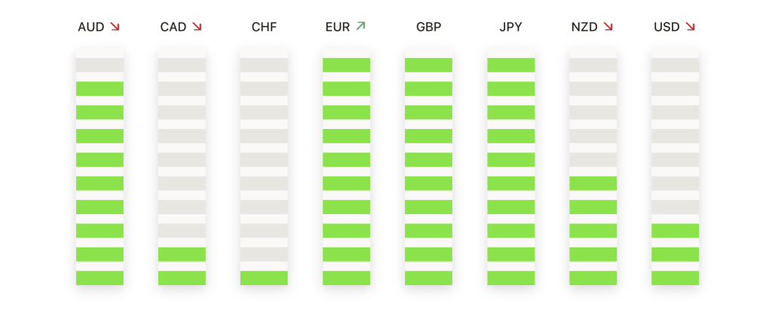Image resolution: width=772 pixels, height=310 pixels.
Task: Click the highest green segment in NZD bar
Action: click(x=593, y=183)
